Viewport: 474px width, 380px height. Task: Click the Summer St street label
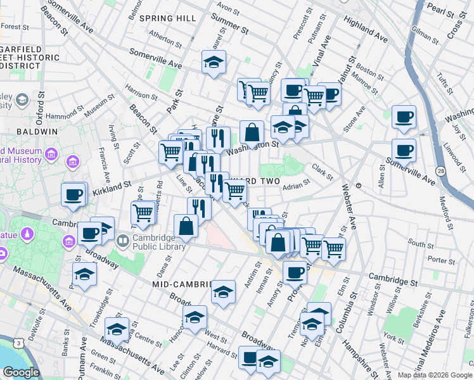230,23
